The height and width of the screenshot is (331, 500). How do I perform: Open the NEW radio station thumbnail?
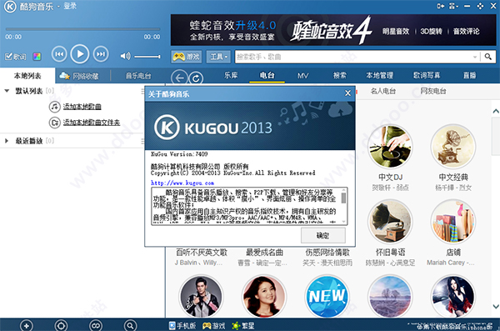tap(327, 297)
